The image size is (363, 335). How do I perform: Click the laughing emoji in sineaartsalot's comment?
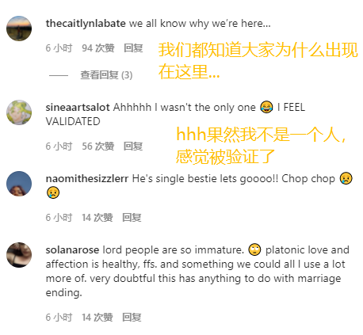pyautogui.click(x=266, y=107)
